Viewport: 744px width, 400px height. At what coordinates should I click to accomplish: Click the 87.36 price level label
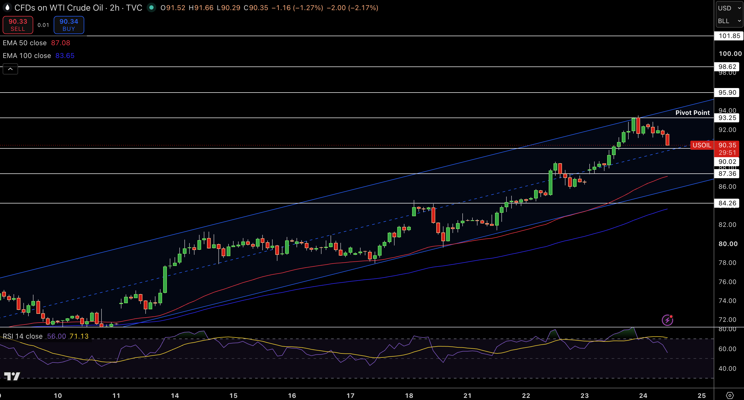pos(727,174)
